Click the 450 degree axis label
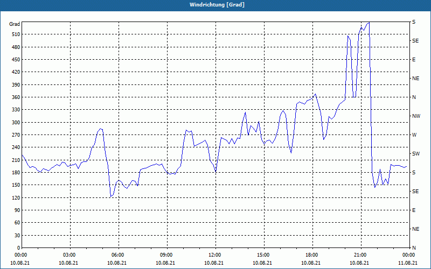 point(16,60)
